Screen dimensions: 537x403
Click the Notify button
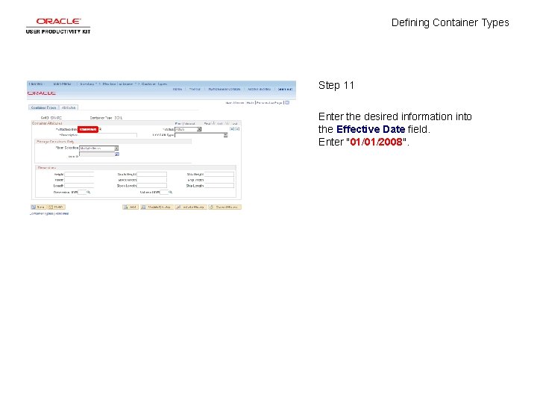coord(56,207)
